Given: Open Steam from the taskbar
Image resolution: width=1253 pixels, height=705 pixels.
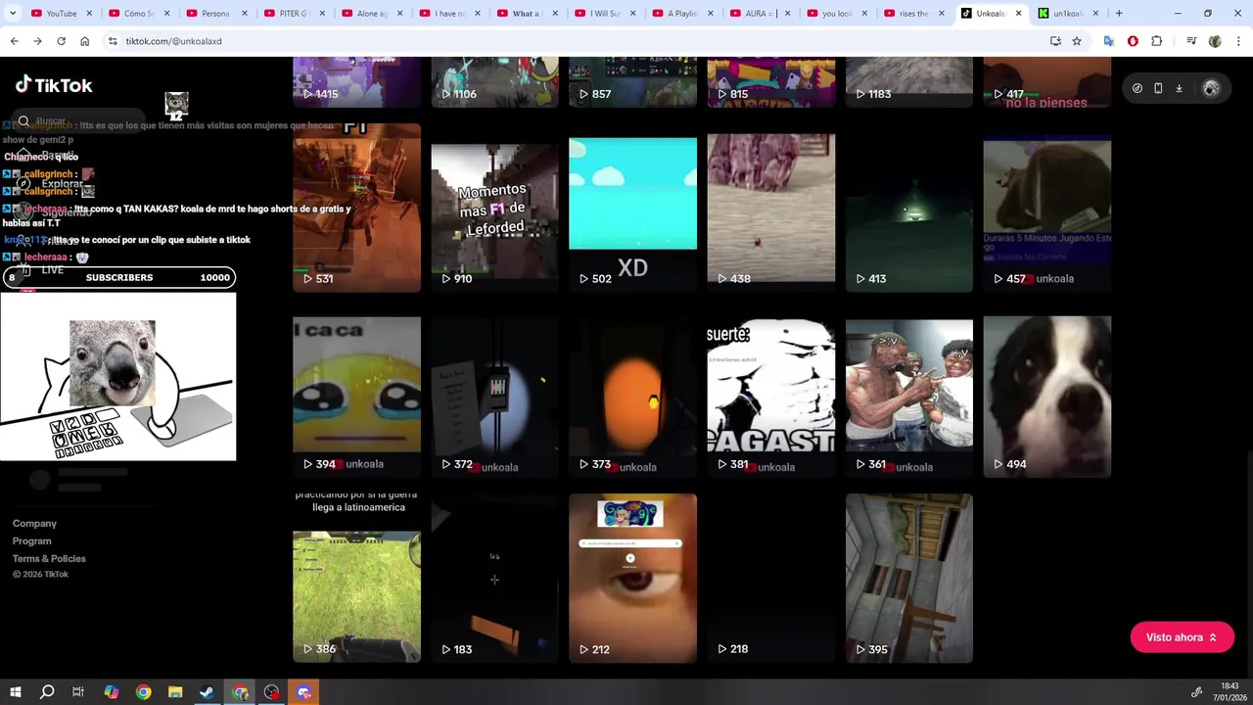Looking at the screenshot, I should (x=208, y=692).
